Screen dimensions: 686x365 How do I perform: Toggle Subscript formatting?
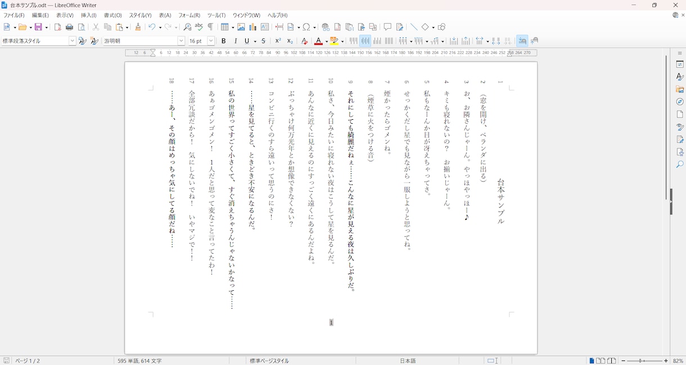(290, 41)
